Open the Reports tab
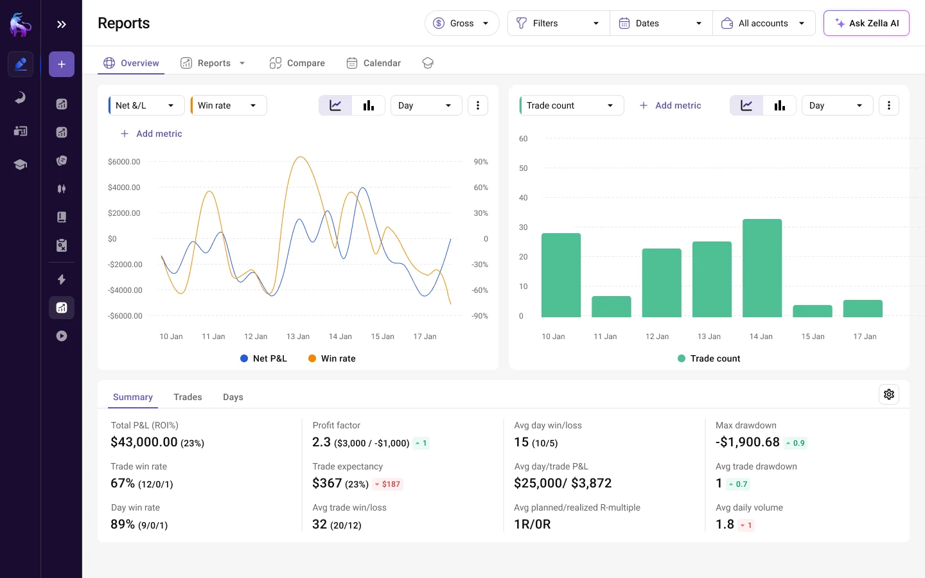 coord(213,63)
